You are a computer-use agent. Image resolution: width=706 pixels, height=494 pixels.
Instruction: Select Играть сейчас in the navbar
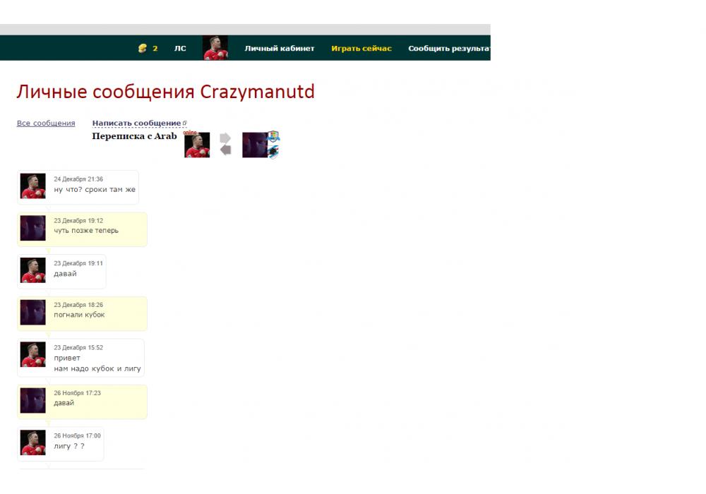pos(361,48)
